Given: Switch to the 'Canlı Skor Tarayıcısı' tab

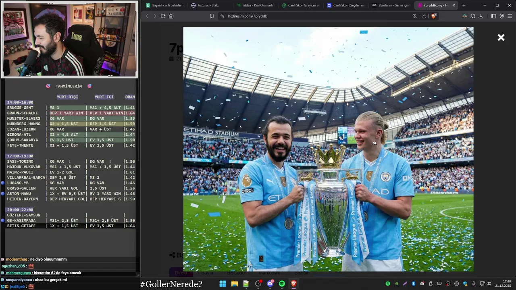Looking at the screenshot, I should click(x=301, y=5).
